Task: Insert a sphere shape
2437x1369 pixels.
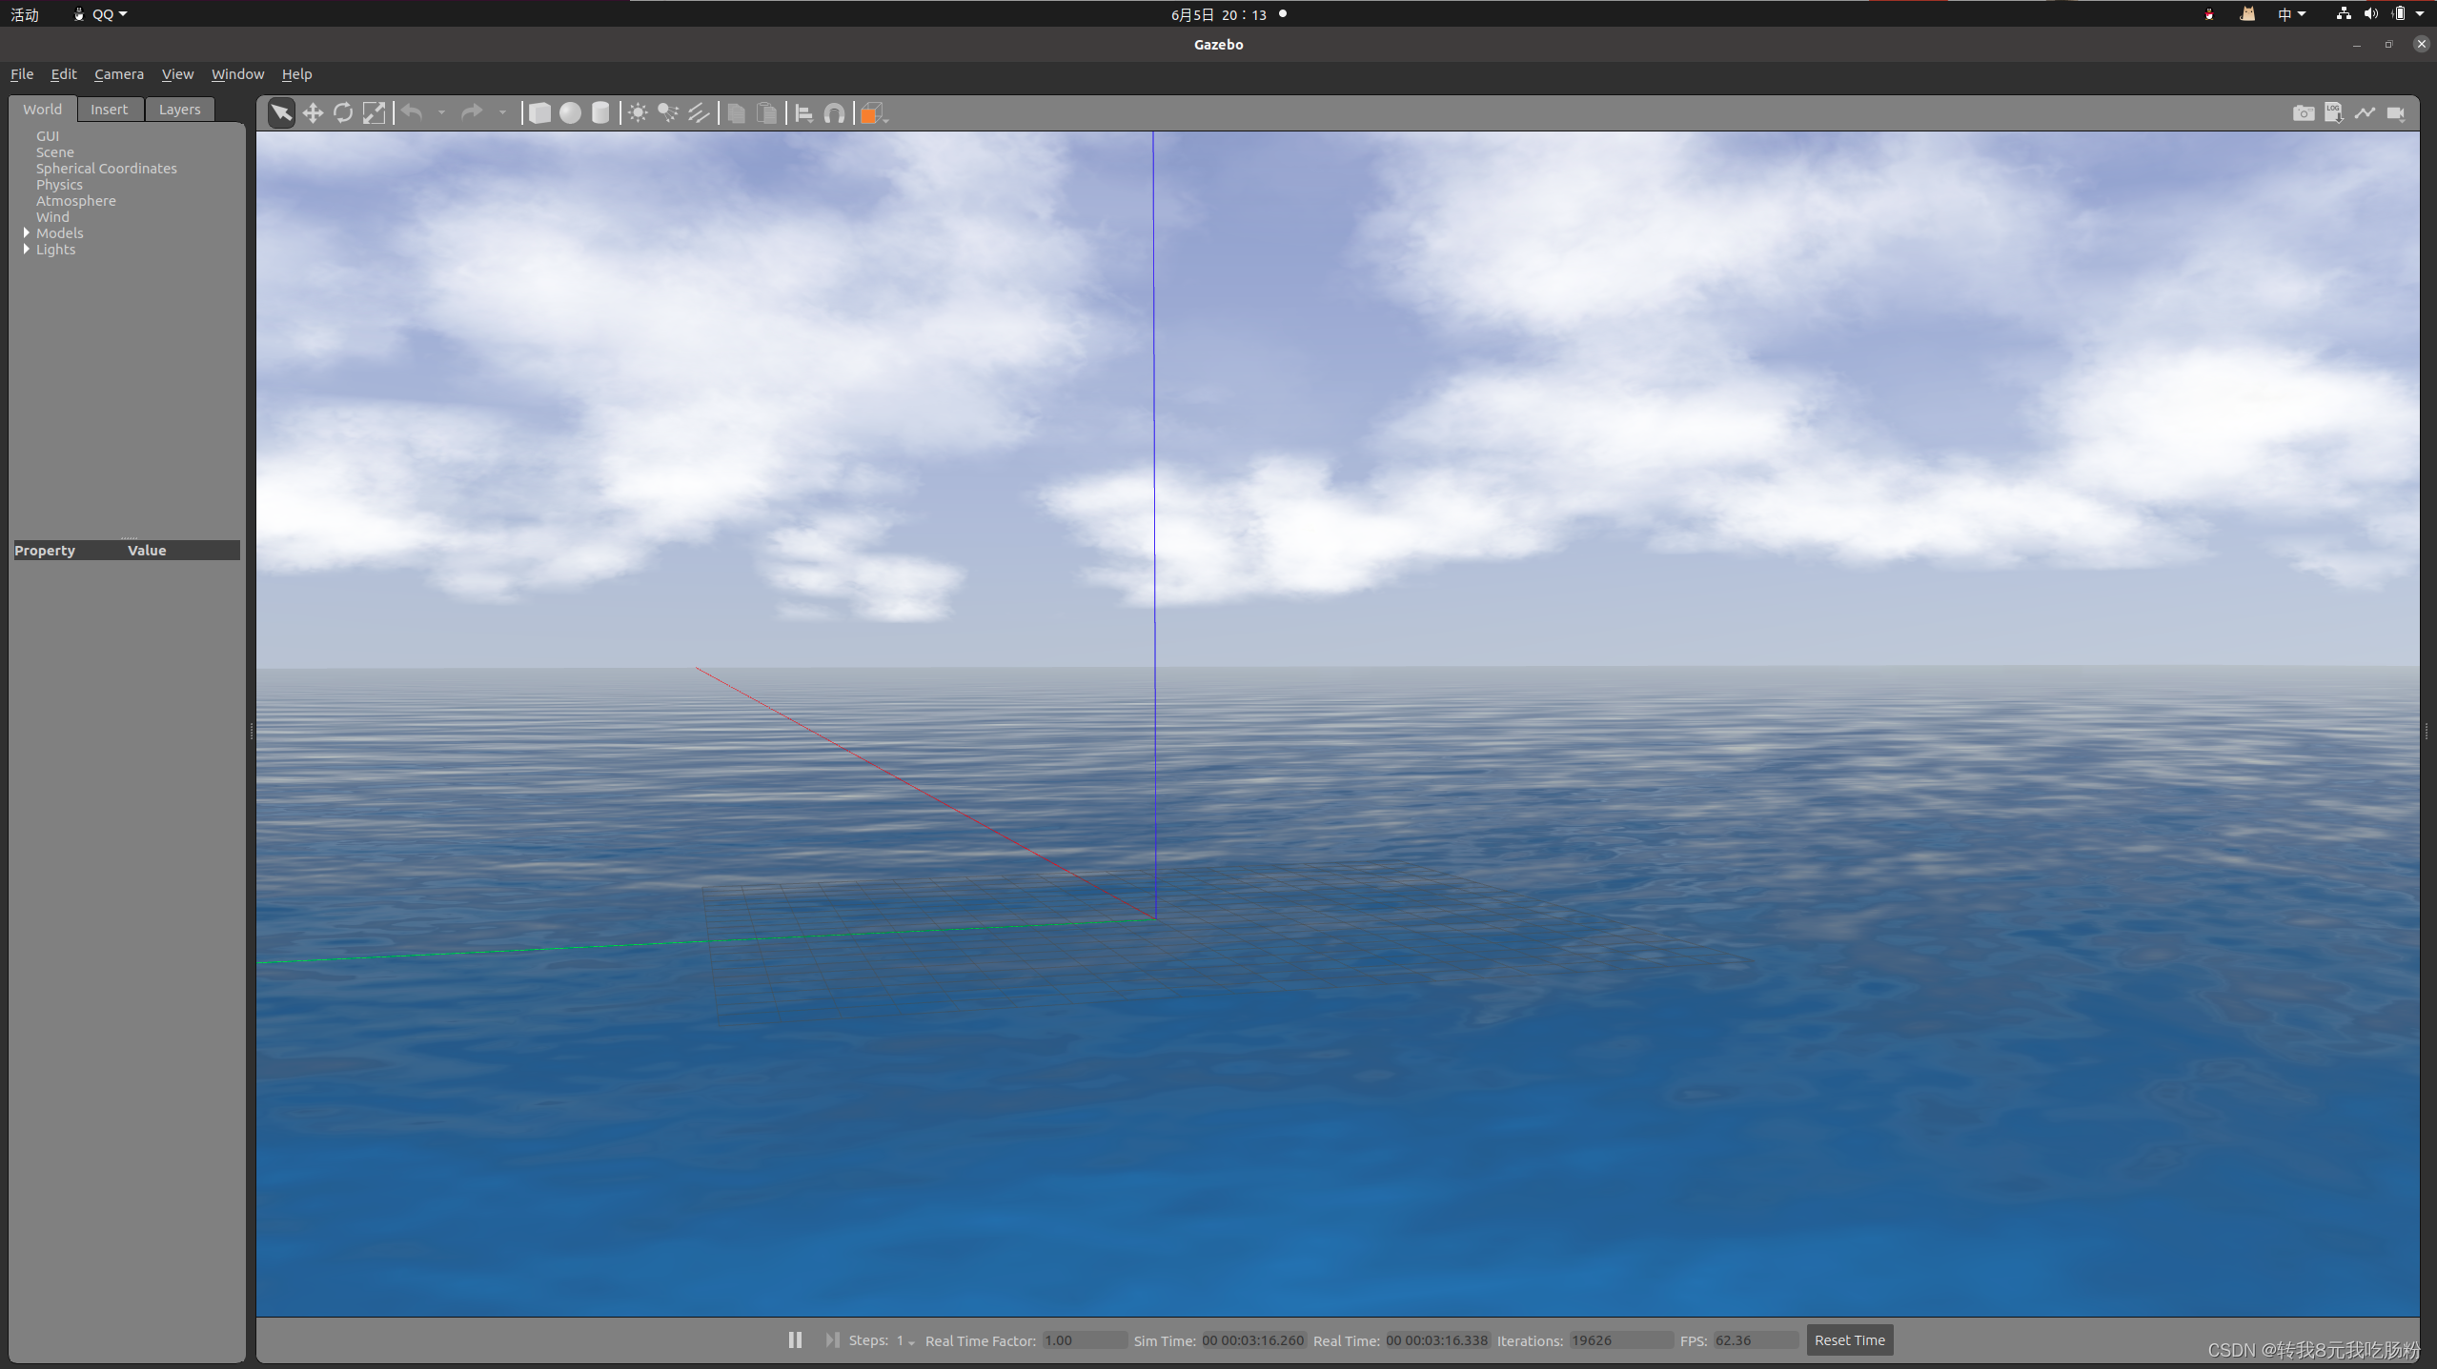Action: pyautogui.click(x=570, y=113)
